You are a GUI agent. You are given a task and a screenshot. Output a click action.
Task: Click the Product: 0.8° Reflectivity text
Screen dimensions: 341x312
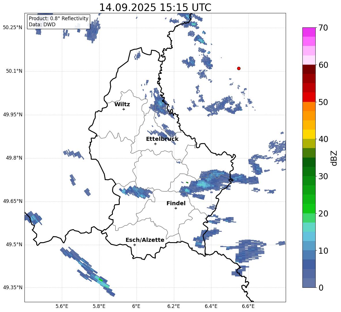[58, 18]
